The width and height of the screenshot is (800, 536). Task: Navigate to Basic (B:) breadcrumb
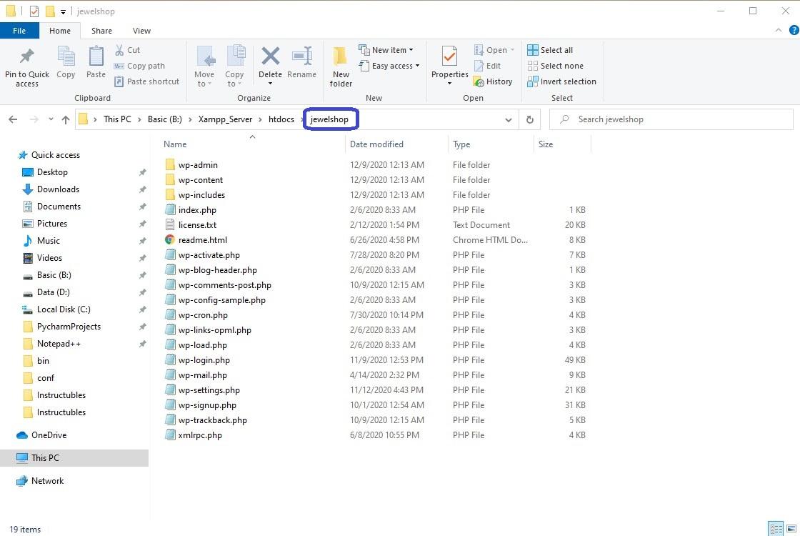point(165,119)
